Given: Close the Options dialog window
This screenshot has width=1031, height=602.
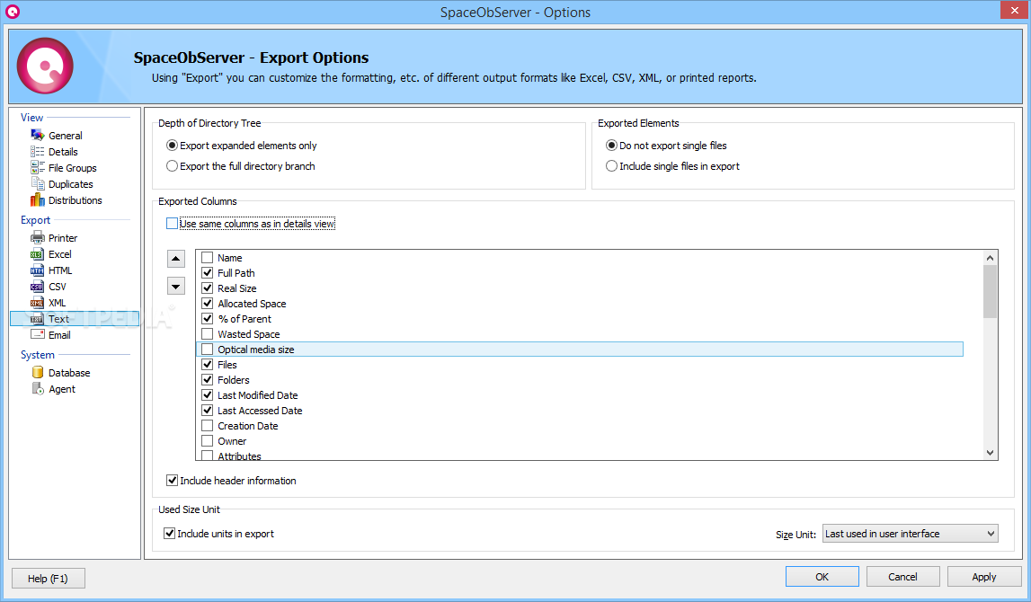Looking at the screenshot, I should pyautogui.click(x=1014, y=11).
